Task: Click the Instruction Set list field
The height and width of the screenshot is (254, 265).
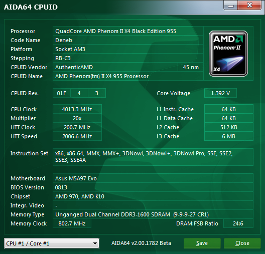Action: pos(153,157)
